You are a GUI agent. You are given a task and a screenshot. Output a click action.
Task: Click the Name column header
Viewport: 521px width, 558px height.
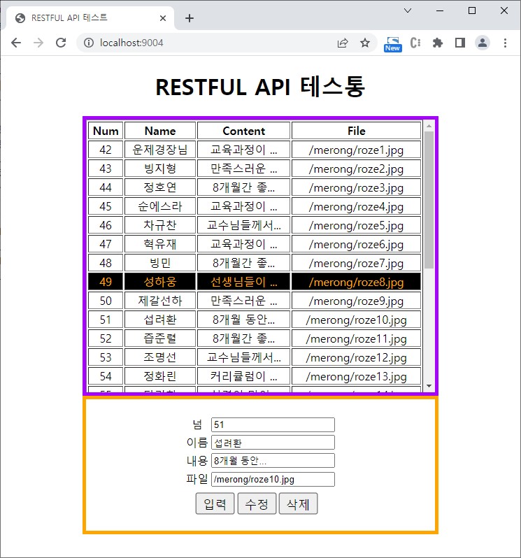[160, 131]
